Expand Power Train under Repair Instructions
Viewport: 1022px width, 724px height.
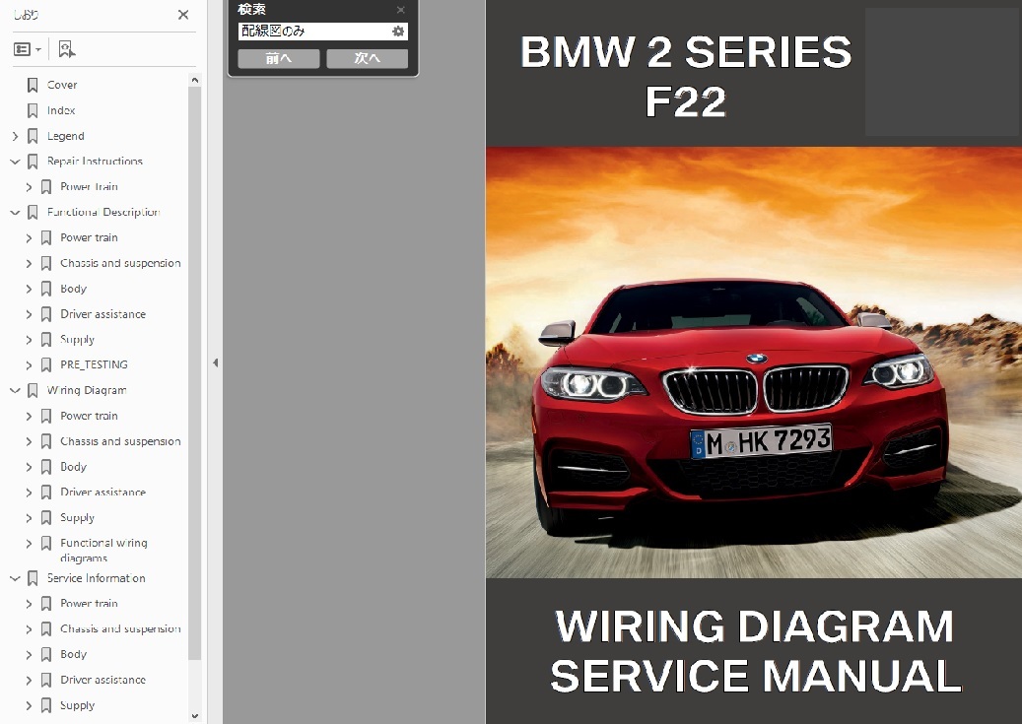point(29,187)
